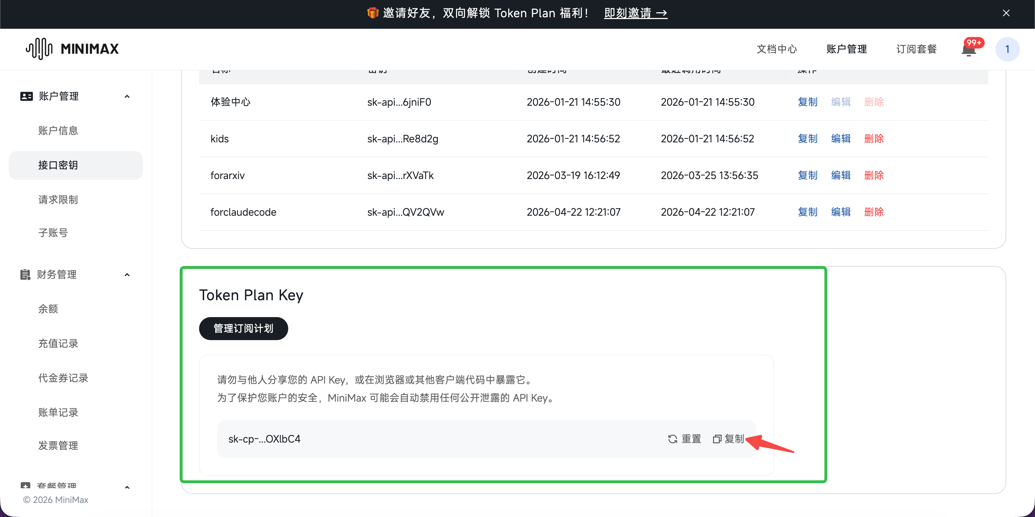The width and height of the screenshot is (1035, 517).
Task: Click the masked key sk-cp-...OXlbC4
Action: 264,439
